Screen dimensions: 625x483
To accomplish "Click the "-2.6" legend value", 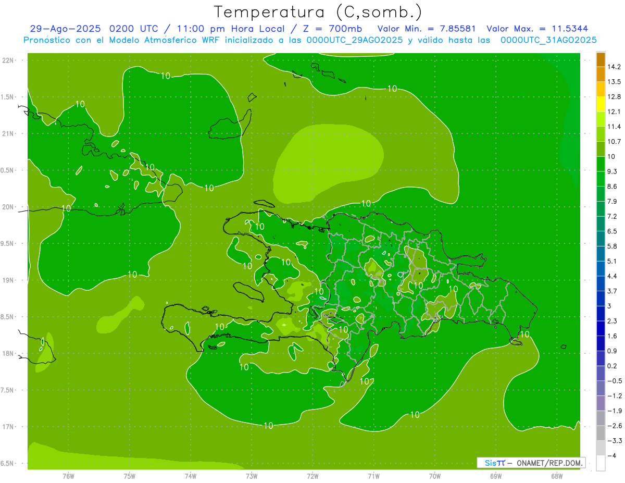I will (x=614, y=426).
